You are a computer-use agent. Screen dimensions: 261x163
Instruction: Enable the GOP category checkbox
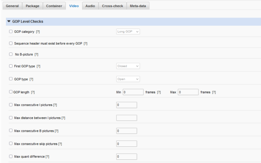11,32
